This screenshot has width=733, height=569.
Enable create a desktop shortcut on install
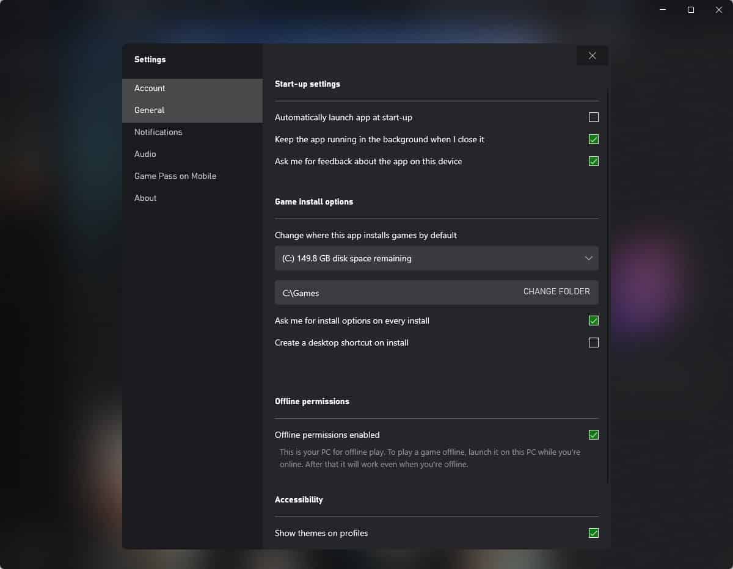(x=593, y=342)
